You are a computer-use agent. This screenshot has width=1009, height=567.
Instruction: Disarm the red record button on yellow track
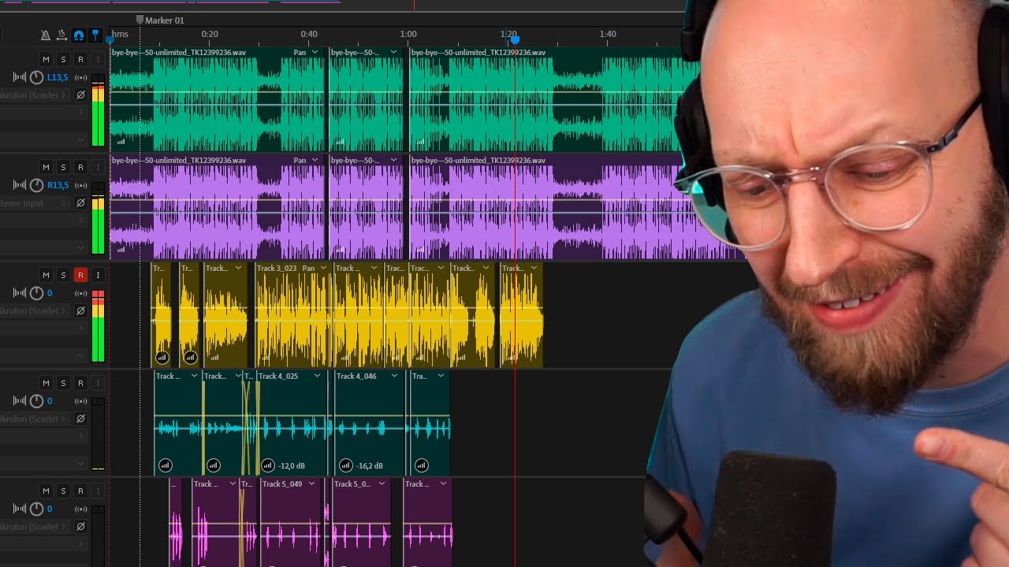pos(80,275)
